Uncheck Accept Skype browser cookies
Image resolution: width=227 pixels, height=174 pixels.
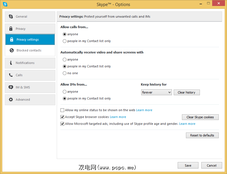point(62,117)
